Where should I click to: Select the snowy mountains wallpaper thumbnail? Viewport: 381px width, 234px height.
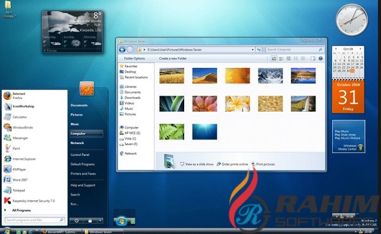point(271,75)
